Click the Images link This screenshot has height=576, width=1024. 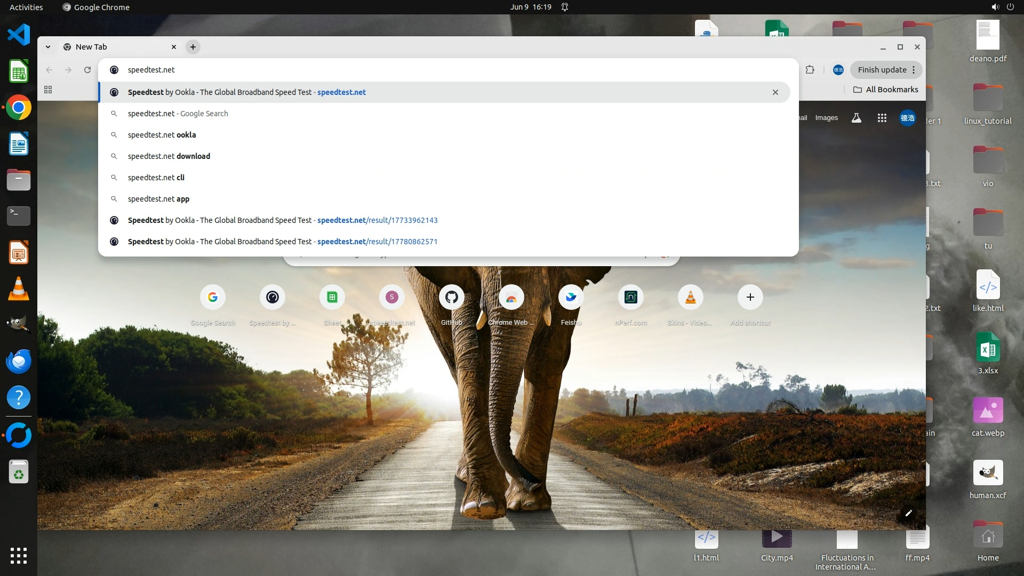tap(826, 118)
